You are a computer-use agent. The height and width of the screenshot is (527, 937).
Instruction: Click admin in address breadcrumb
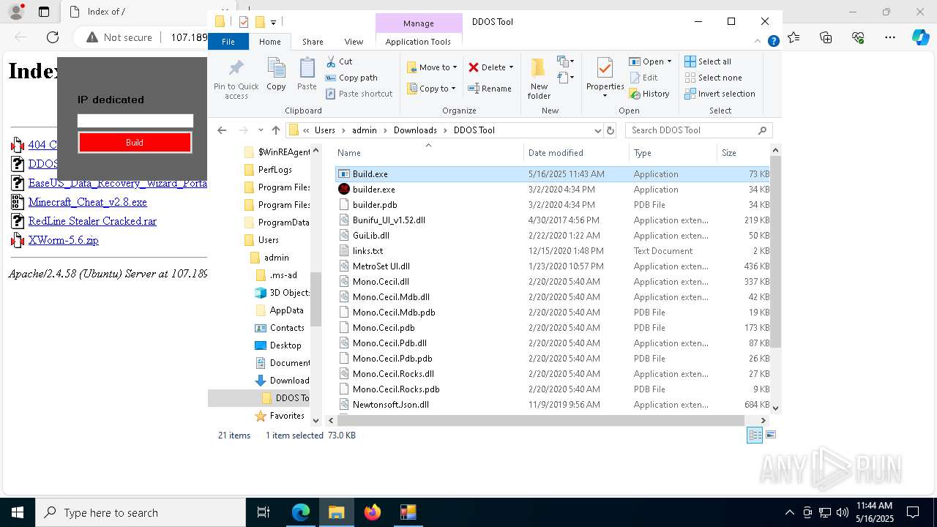(x=365, y=130)
